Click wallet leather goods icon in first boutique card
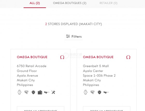Image resolution: width=145 pixels, height=111 pixels. point(40,92)
